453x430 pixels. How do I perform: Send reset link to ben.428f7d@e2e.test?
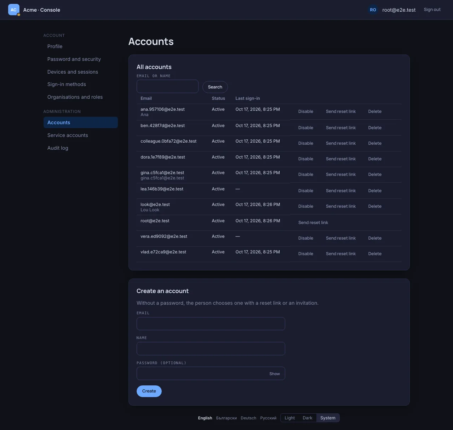[341, 128]
